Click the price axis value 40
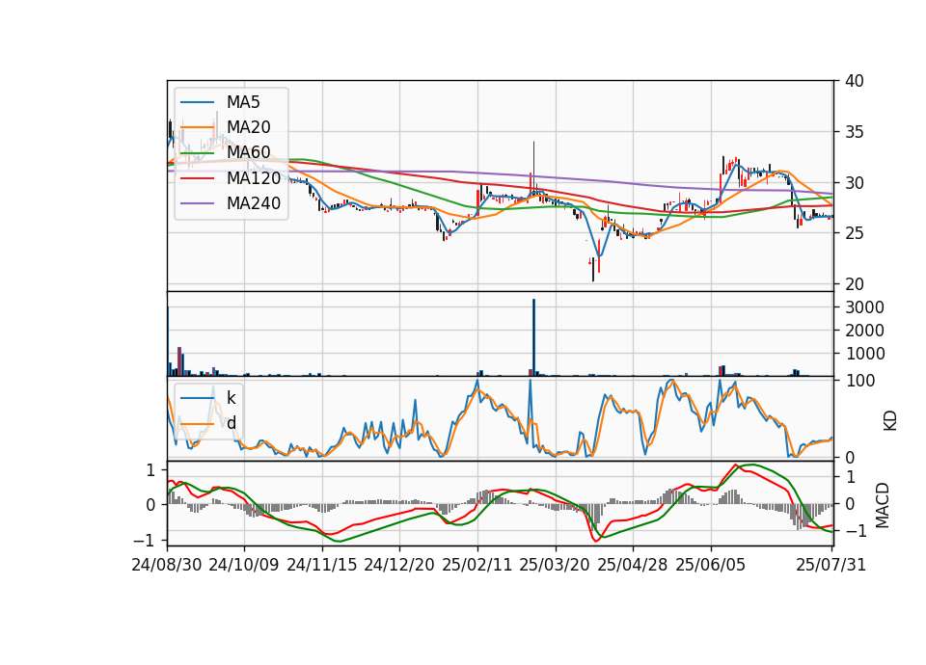 [x=853, y=81]
